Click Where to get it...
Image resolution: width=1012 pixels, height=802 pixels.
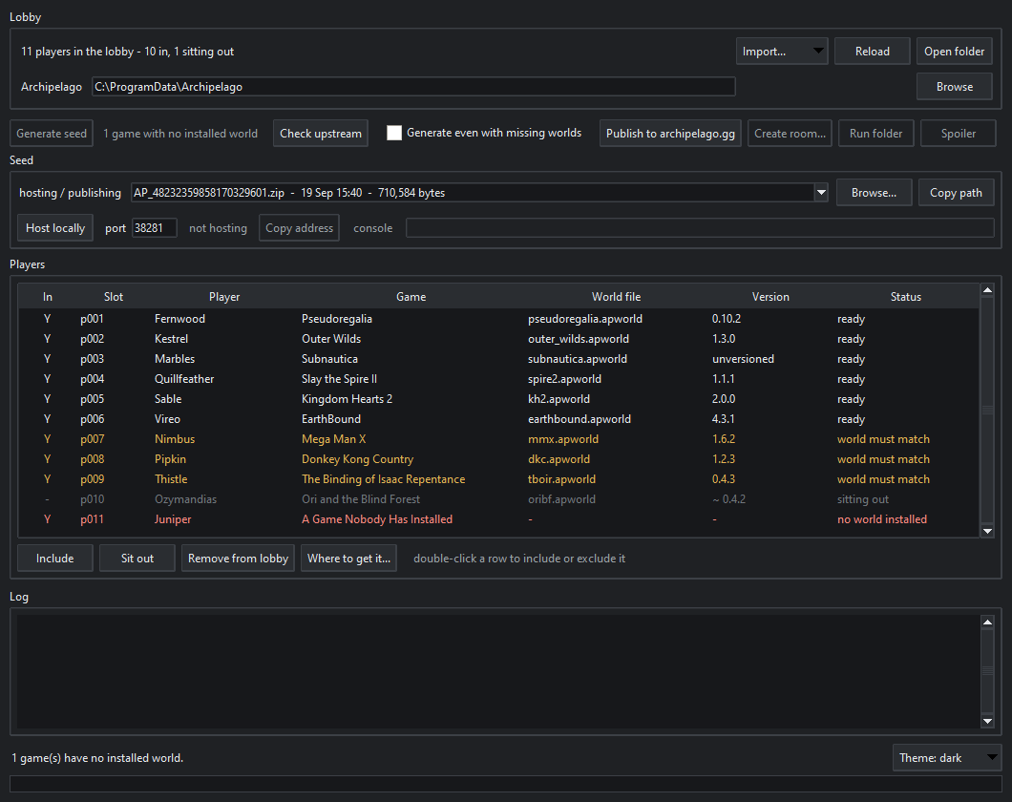(348, 559)
